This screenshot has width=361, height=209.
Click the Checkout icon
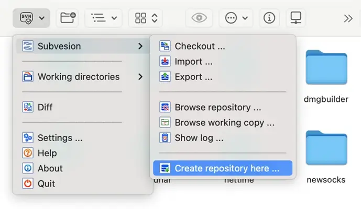(x=165, y=46)
